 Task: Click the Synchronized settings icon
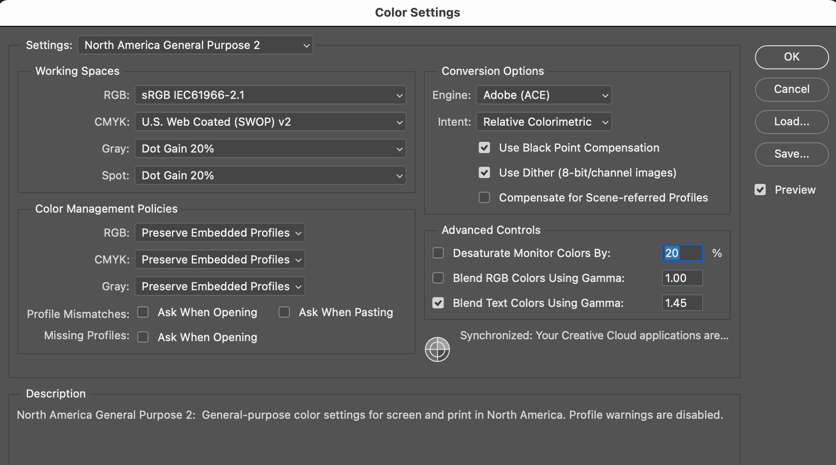[437, 349]
